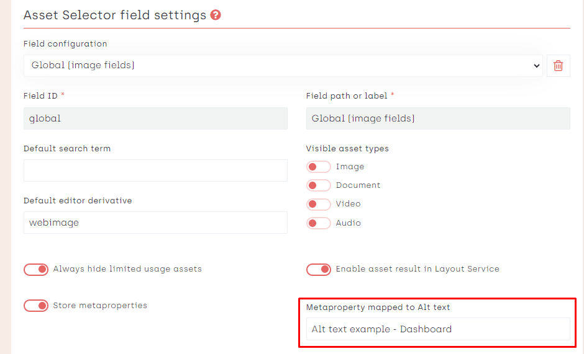Click the Default search term label text
Viewport: 584px width, 354px height.
[x=67, y=149]
